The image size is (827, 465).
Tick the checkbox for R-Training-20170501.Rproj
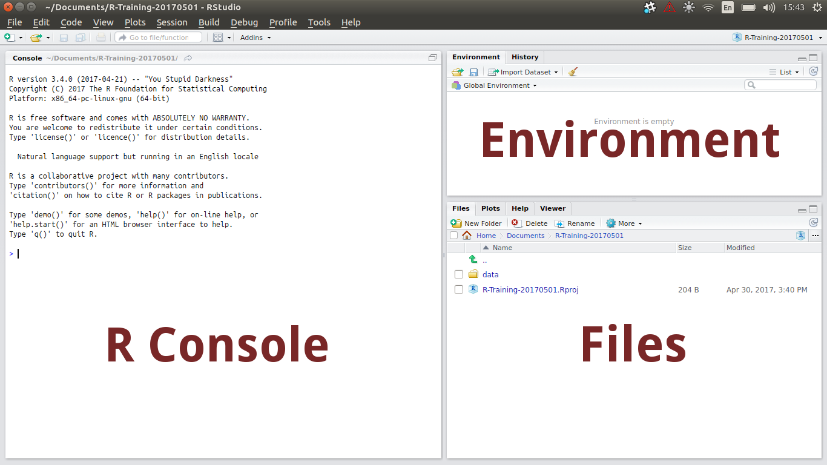[x=459, y=290]
